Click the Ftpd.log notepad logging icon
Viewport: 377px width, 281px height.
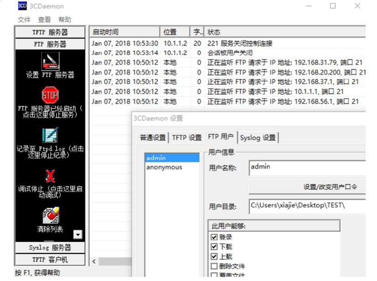coord(50,135)
